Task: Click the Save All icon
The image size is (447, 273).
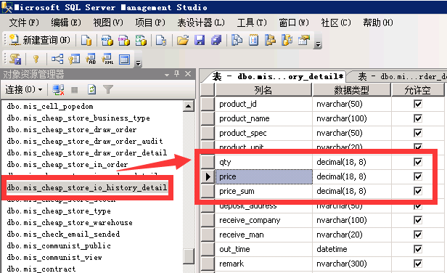Action: [216, 40]
